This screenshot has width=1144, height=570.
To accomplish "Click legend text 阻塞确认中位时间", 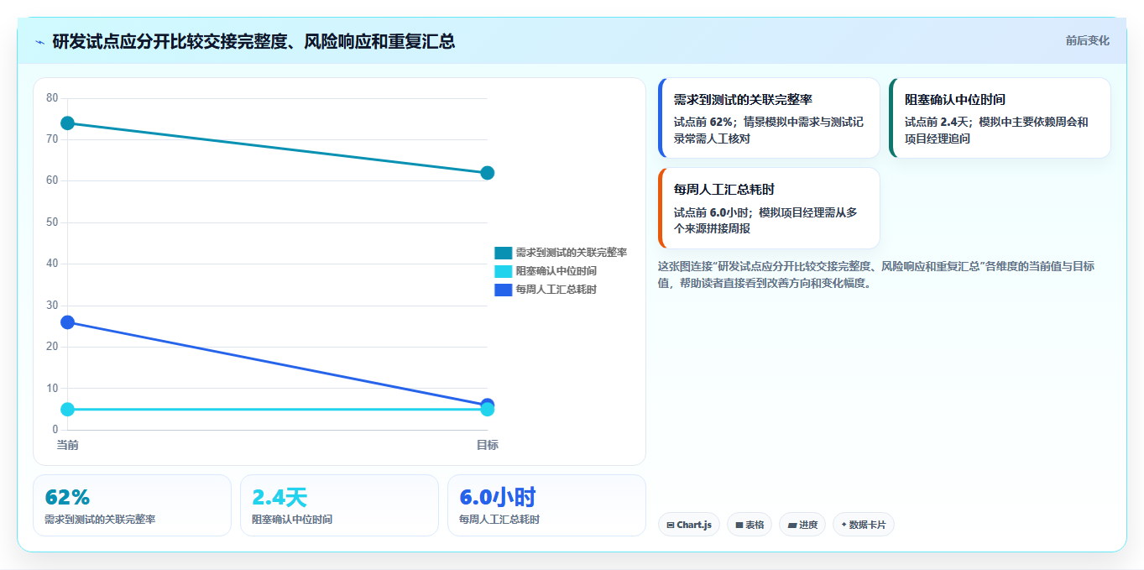I will 556,271.
